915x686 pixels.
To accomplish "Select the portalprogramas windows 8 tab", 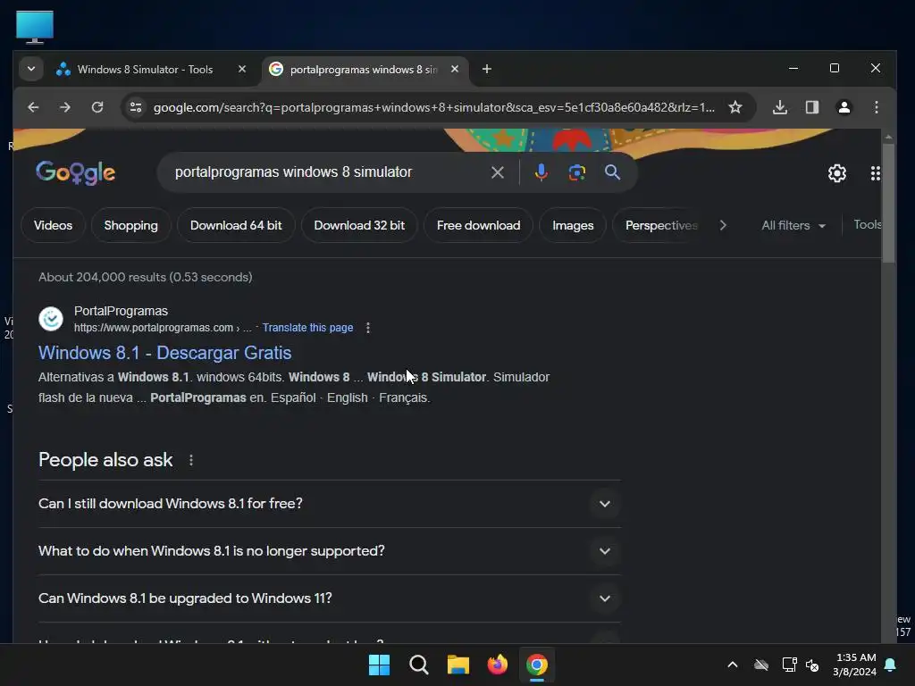I will (x=363, y=70).
